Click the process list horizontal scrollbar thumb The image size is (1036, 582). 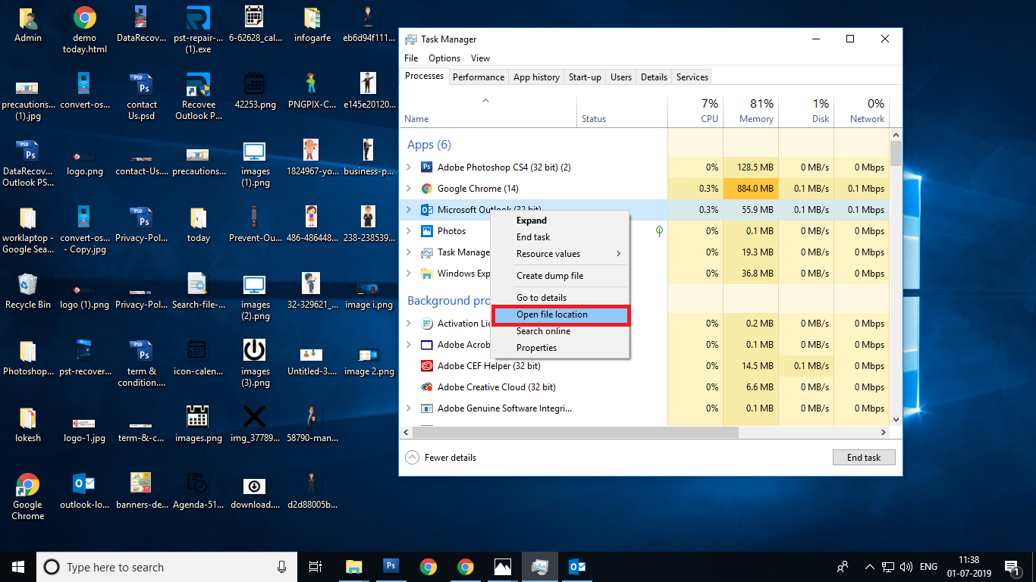coord(575,432)
